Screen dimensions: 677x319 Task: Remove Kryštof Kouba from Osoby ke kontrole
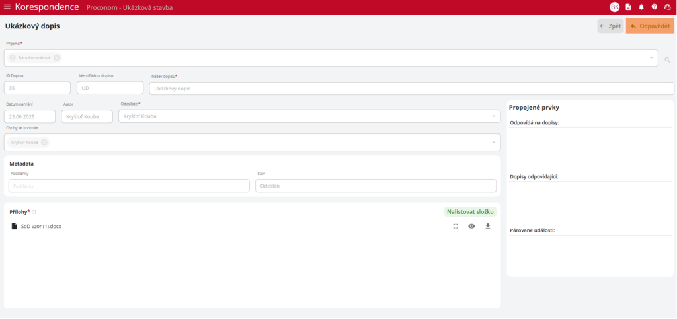coord(44,143)
